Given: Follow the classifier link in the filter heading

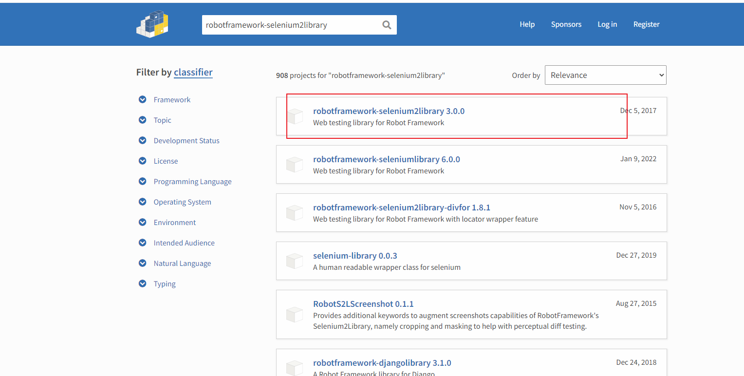Looking at the screenshot, I should coord(193,72).
